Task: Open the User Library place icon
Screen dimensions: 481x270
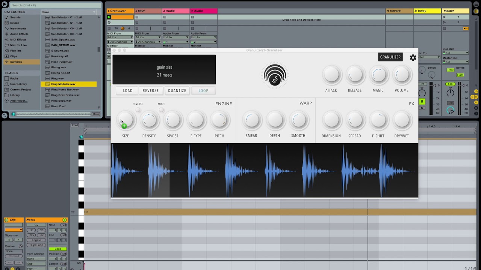Action: (x=7, y=84)
